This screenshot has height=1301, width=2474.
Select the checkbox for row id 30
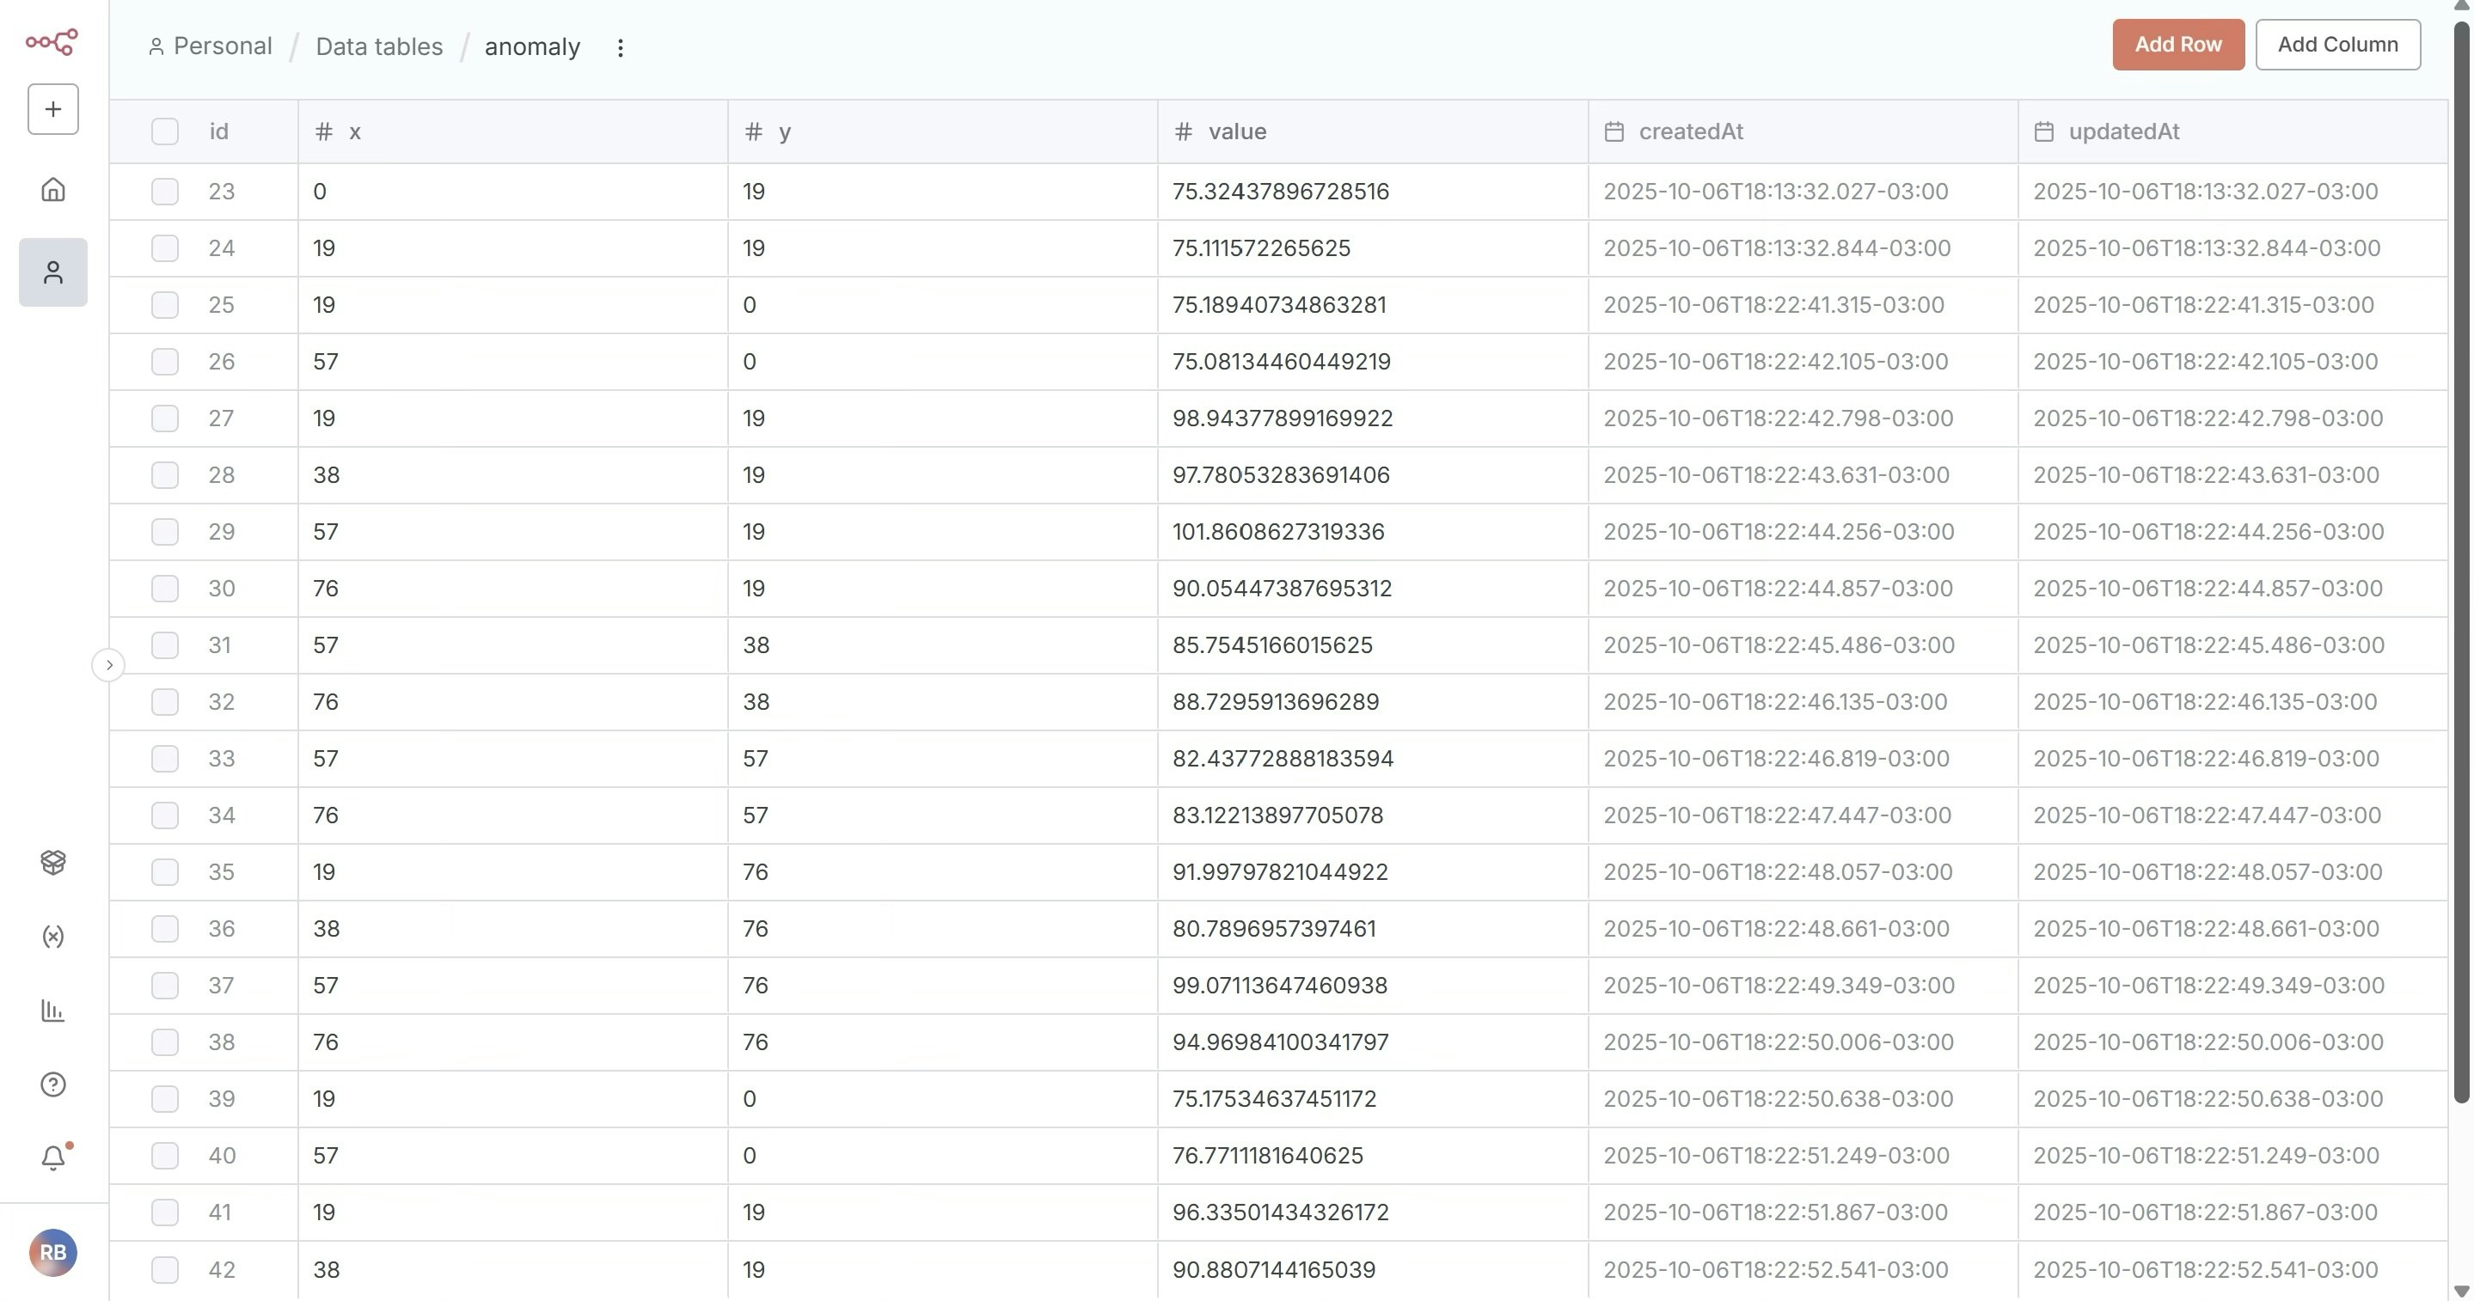coord(165,588)
